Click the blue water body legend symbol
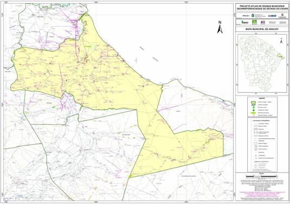 (256, 143)
